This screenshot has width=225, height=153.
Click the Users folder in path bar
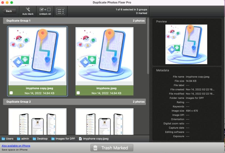click(x=8, y=138)
